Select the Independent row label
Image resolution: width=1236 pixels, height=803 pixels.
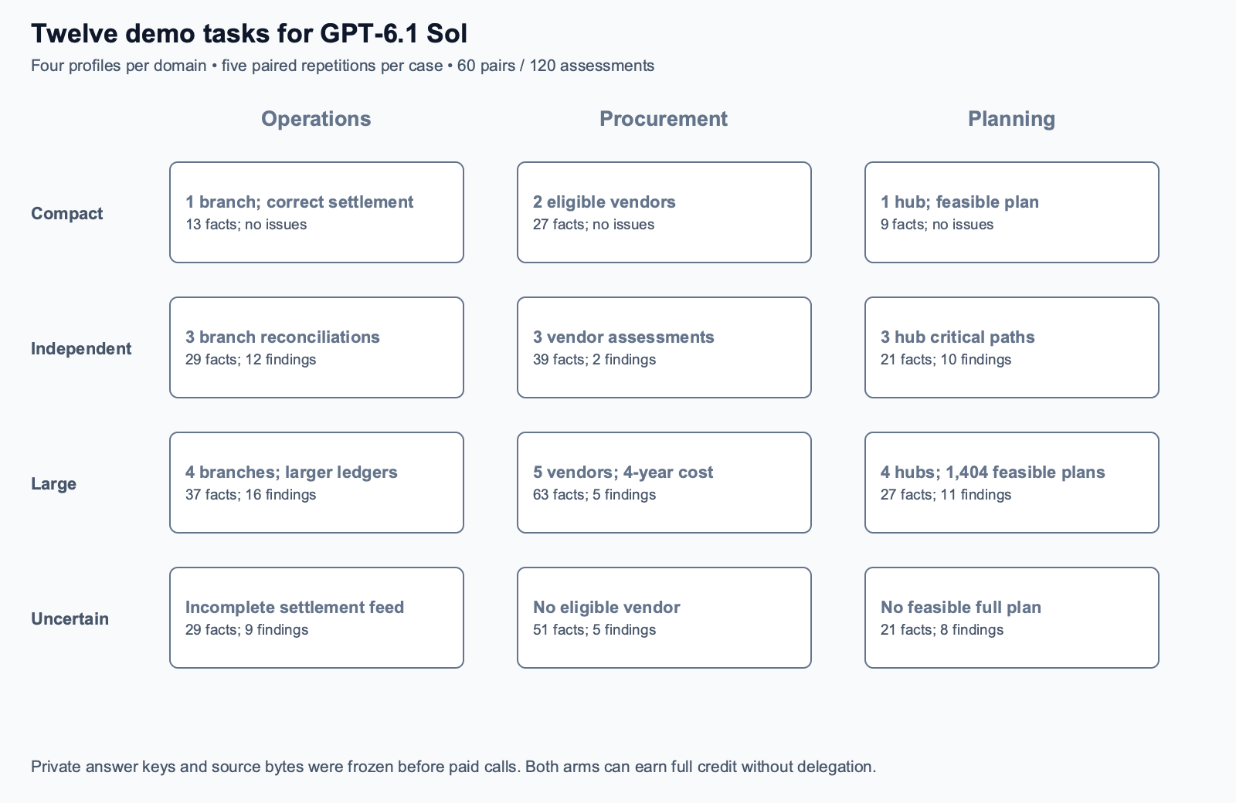click(81, 349)
